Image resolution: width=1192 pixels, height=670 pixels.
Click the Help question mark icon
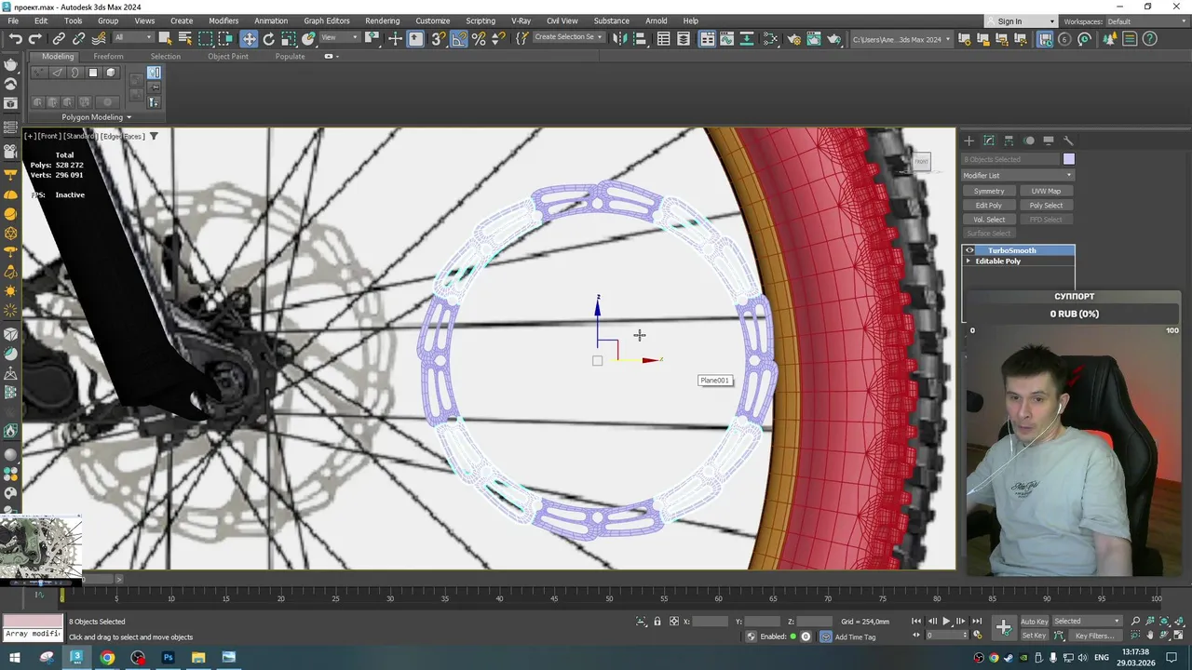1149,38
